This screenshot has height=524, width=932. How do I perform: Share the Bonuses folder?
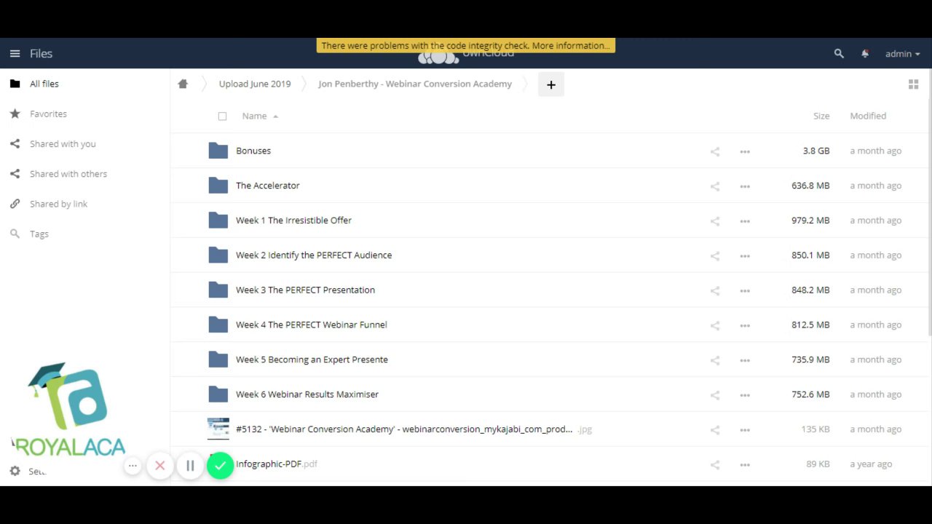tap(715, 151)
